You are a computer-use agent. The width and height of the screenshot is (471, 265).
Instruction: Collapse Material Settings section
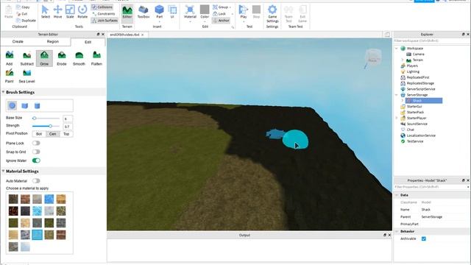(x=3, y=171)
